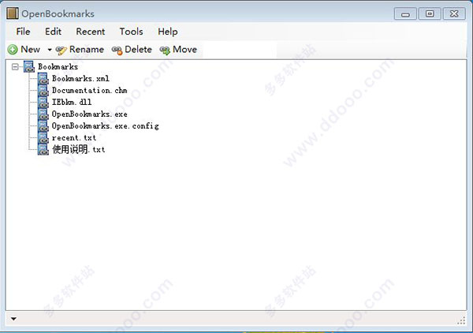Click the icon beside OpenBookmarks.exe
The height and width of the screenshot is (333, 473).
click(x=43, y=114)
